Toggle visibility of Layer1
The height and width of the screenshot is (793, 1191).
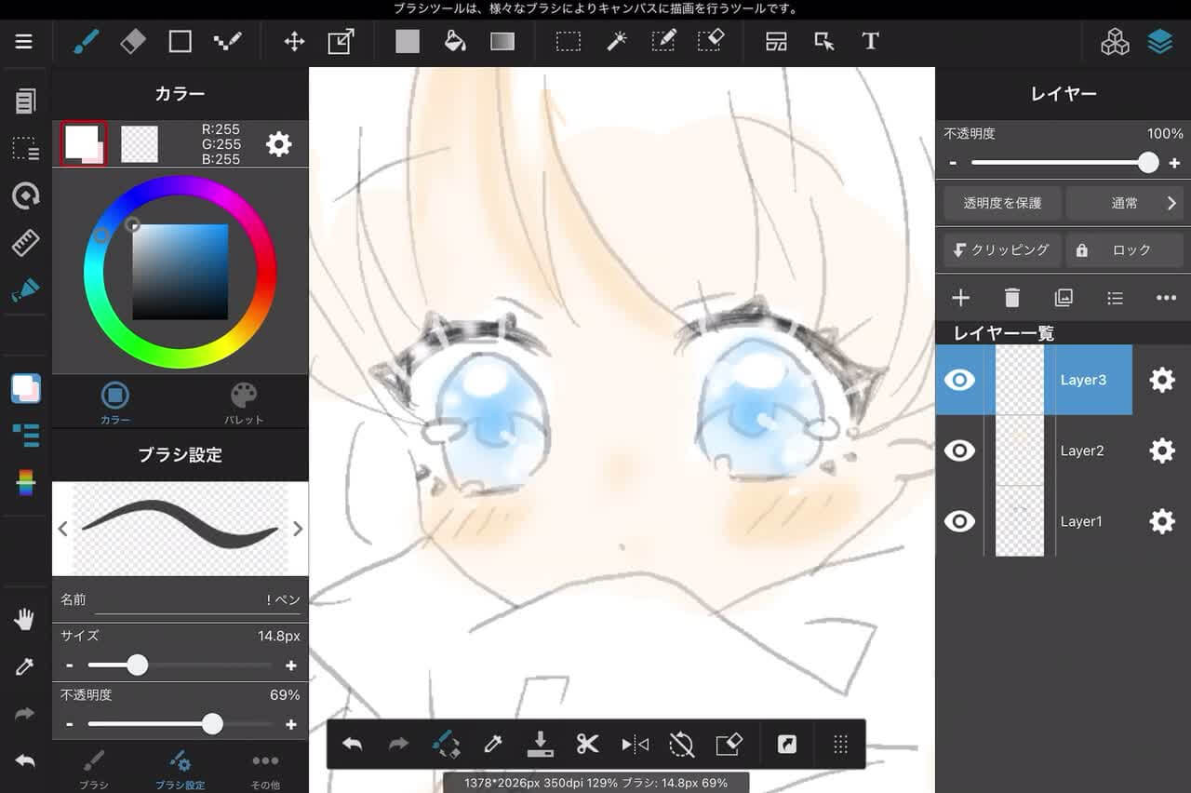coord(959,521)
